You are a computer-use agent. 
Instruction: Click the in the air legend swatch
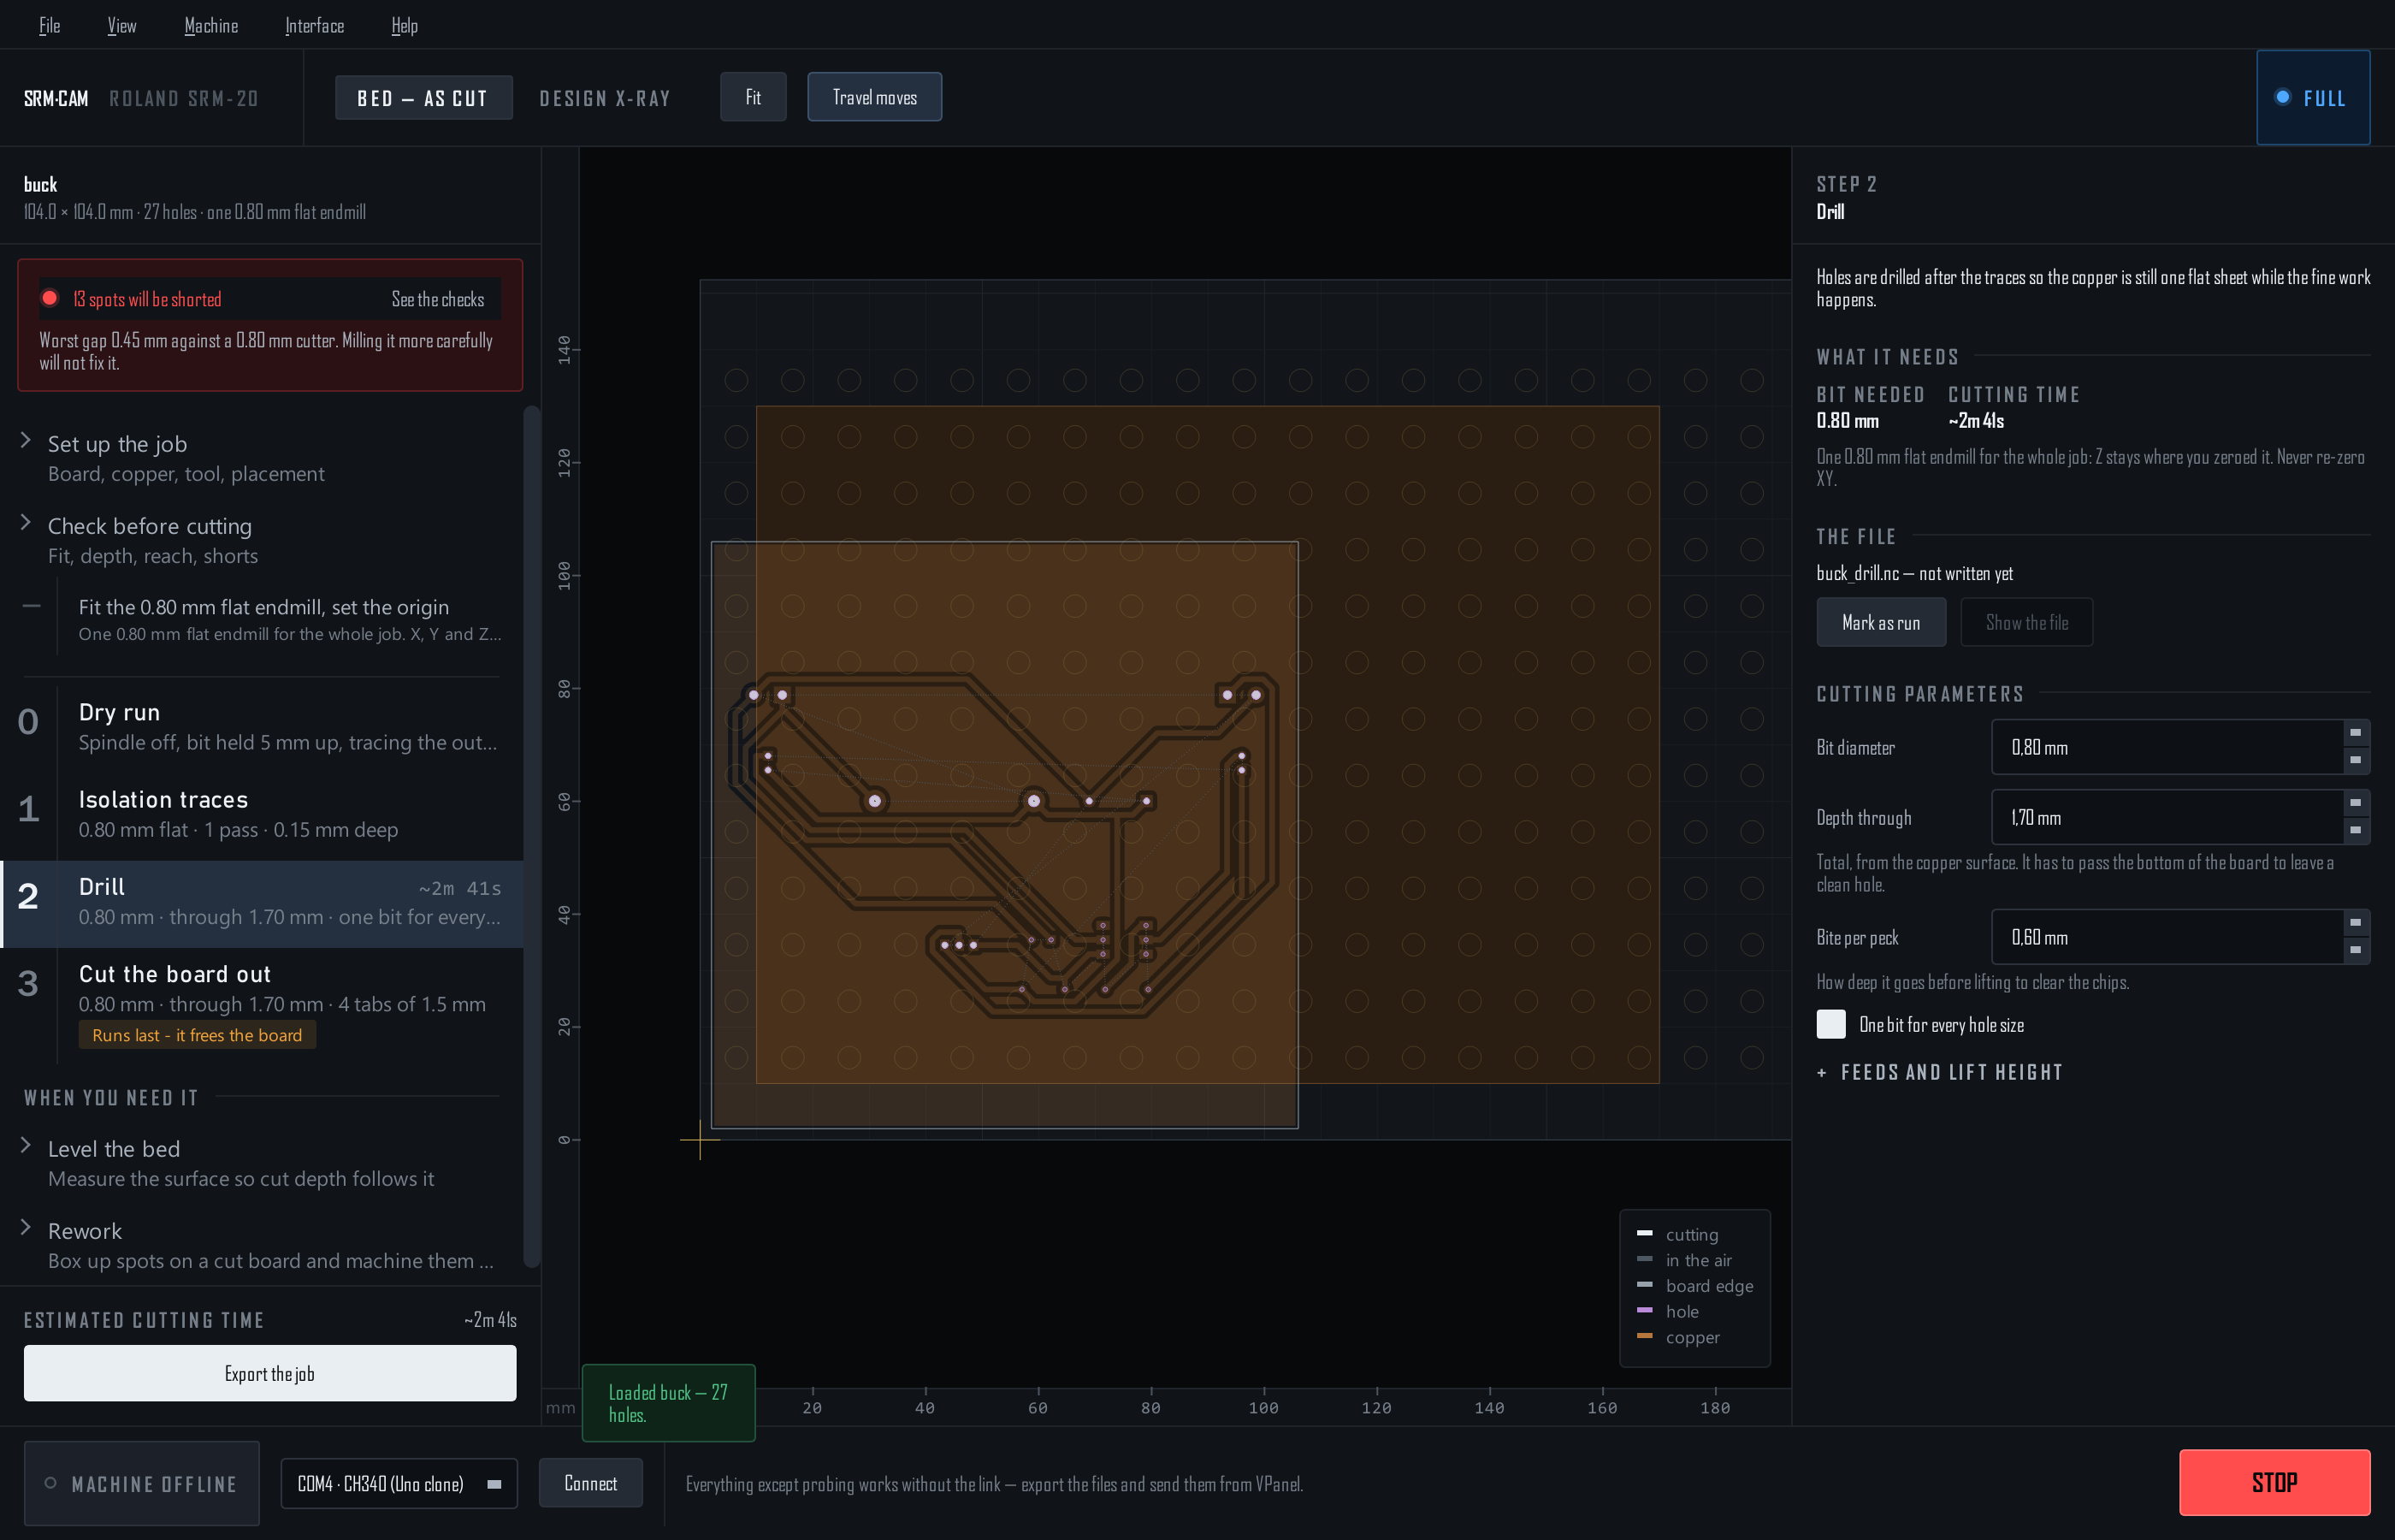pyautogui.click(x=1644, y=1259)
